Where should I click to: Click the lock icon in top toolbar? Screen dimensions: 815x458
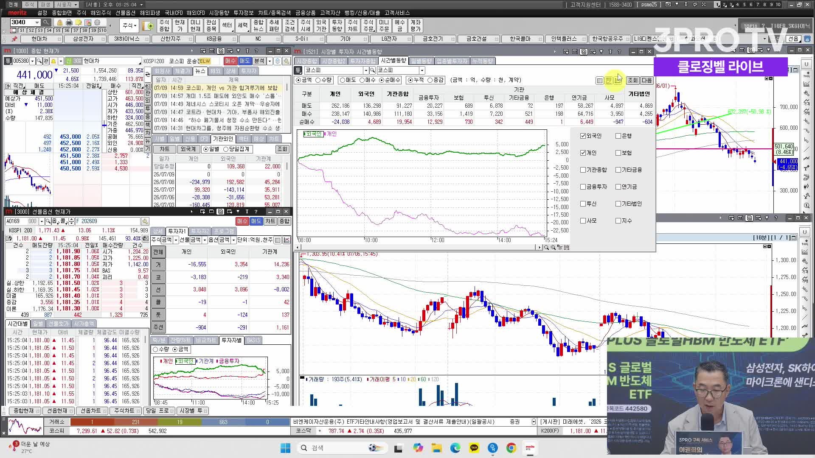(60, 22)
